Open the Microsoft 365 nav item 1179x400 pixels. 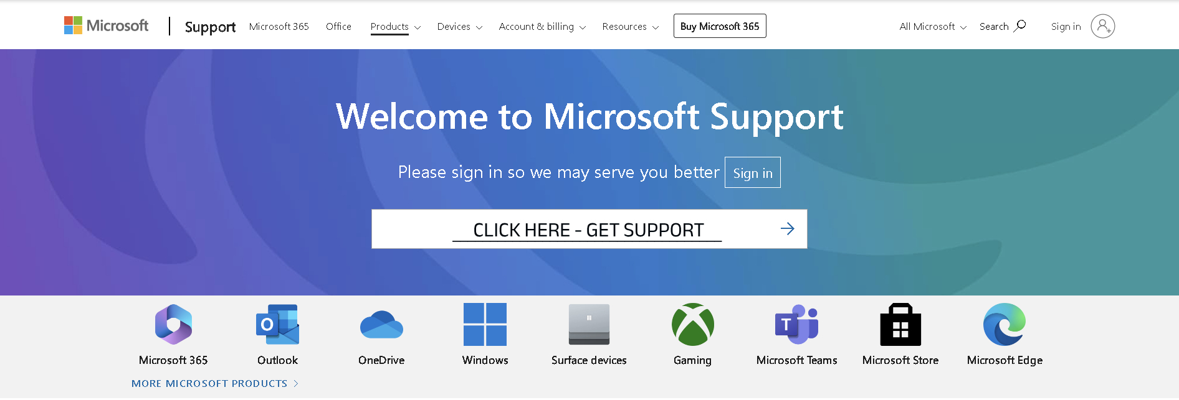click(x=279, y=27)
